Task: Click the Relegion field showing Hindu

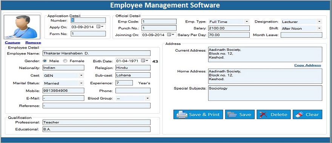Action: pos(133,68)
